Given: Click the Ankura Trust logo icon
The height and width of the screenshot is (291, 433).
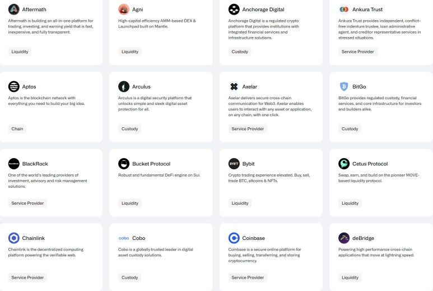Looking at the screenshot, I should pos(344,10).
